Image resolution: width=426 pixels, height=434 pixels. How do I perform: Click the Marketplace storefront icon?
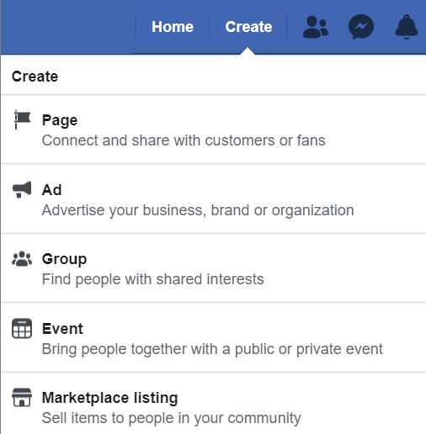coord(22,398)
